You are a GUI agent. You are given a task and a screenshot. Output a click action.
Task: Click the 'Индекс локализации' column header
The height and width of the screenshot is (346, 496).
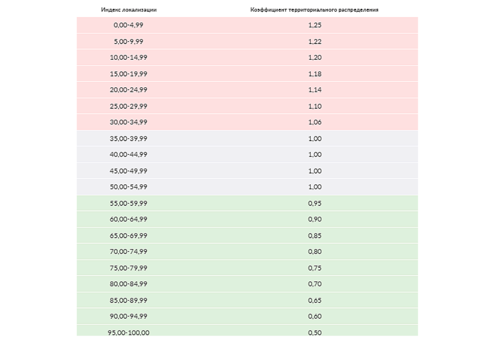coord(129,10)
